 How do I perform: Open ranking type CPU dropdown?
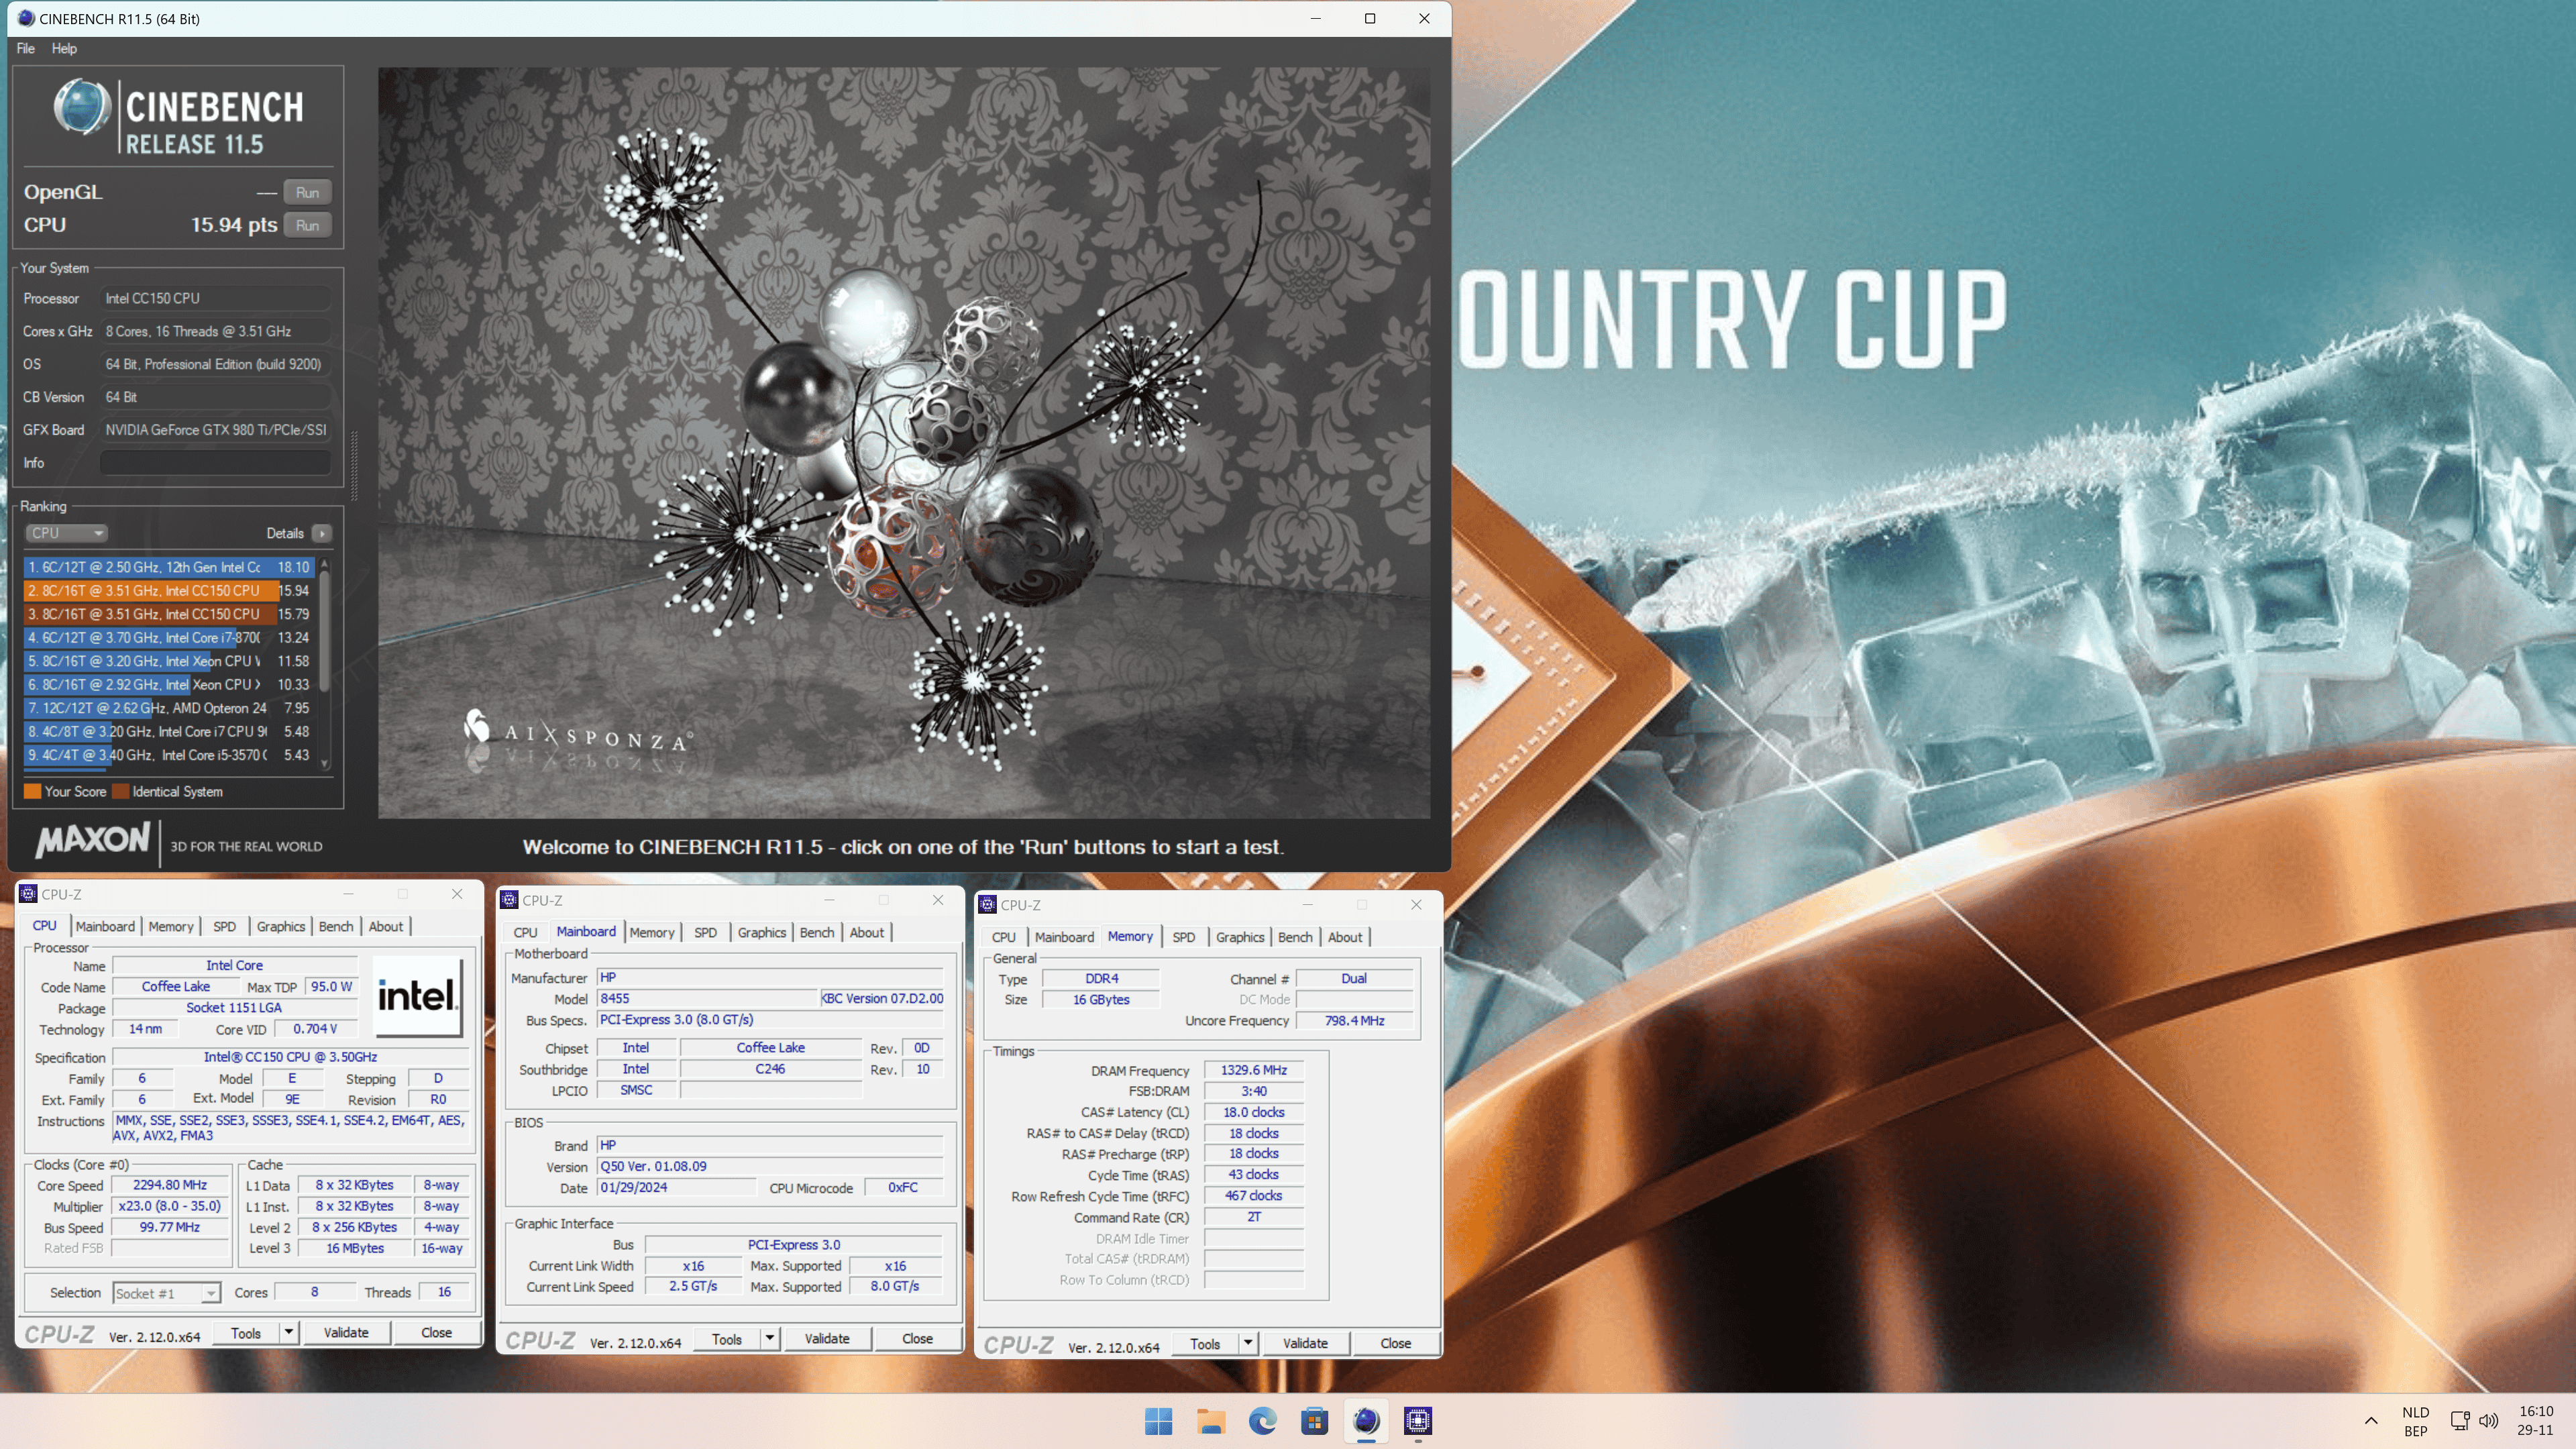click(66, 533)
